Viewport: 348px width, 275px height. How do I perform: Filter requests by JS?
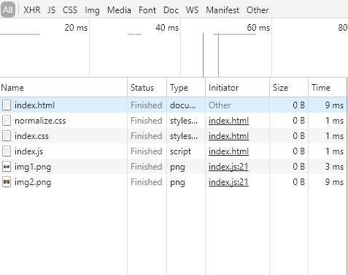click(51, 10)
